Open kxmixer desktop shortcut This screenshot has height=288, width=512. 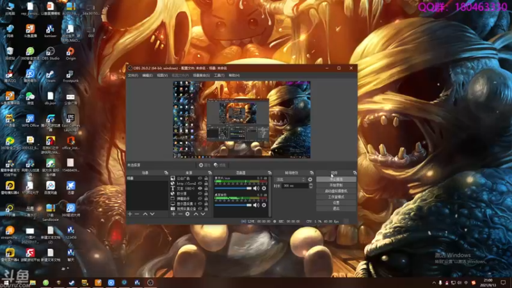51,31
